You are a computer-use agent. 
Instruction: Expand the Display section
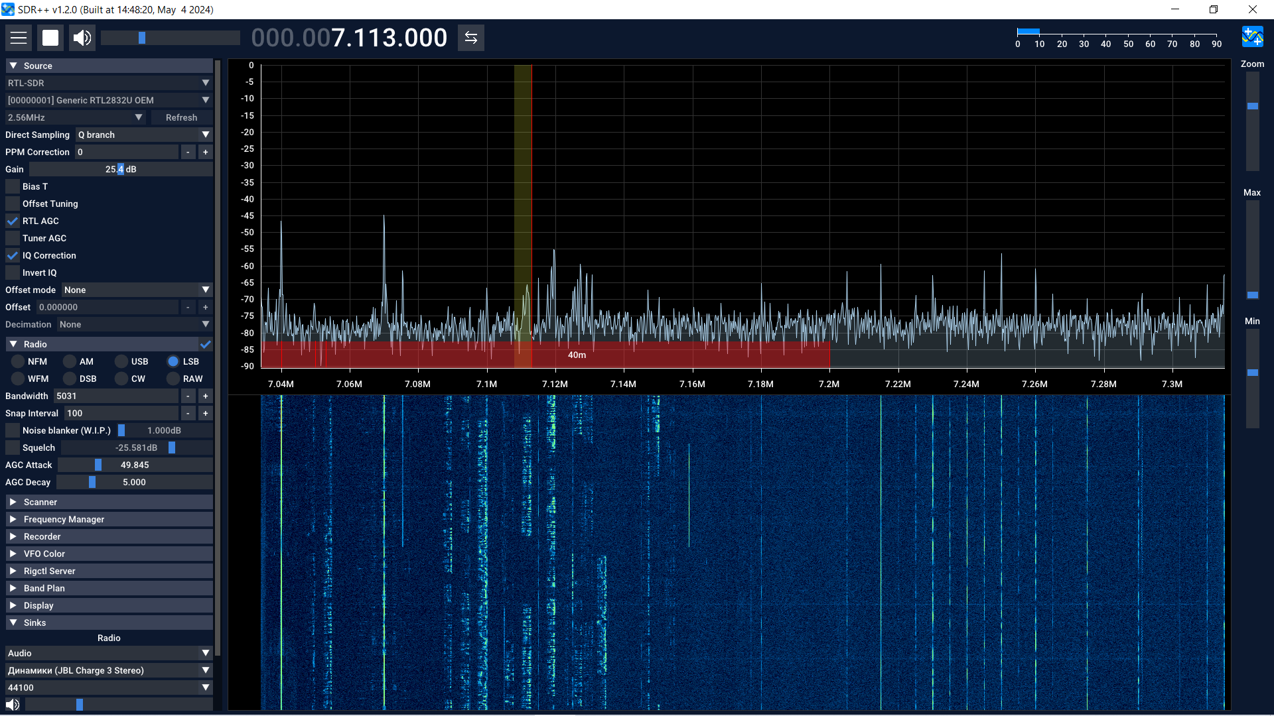pos(109,605)
